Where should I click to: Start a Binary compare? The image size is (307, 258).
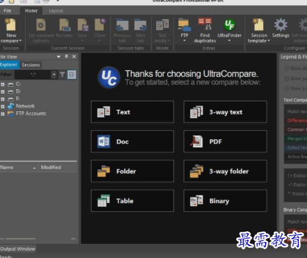click(225, 201)
